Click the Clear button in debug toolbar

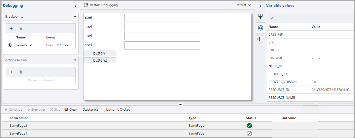[71, 110]
